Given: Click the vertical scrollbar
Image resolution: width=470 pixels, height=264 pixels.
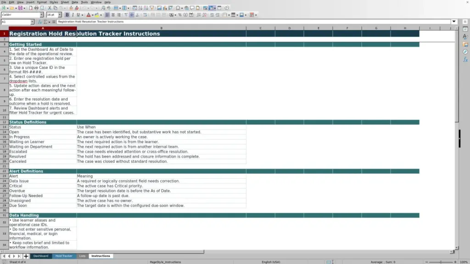Looking at the screenshot, I should [457, 137].
